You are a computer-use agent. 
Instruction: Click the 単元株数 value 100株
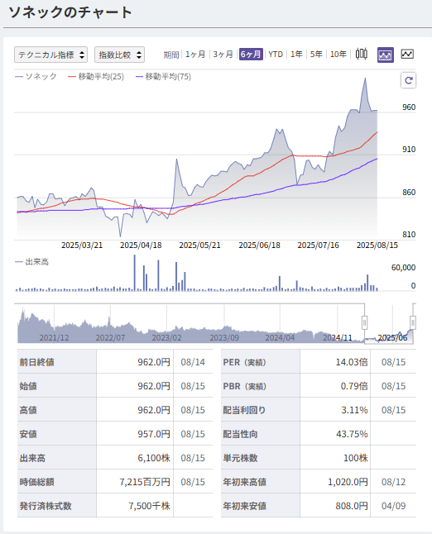click(356, 458)
